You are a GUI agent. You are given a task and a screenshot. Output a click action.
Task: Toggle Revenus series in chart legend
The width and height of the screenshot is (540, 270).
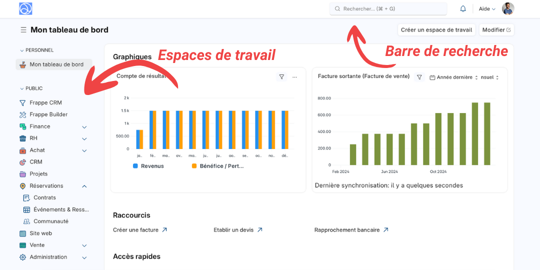coord(148,166)
